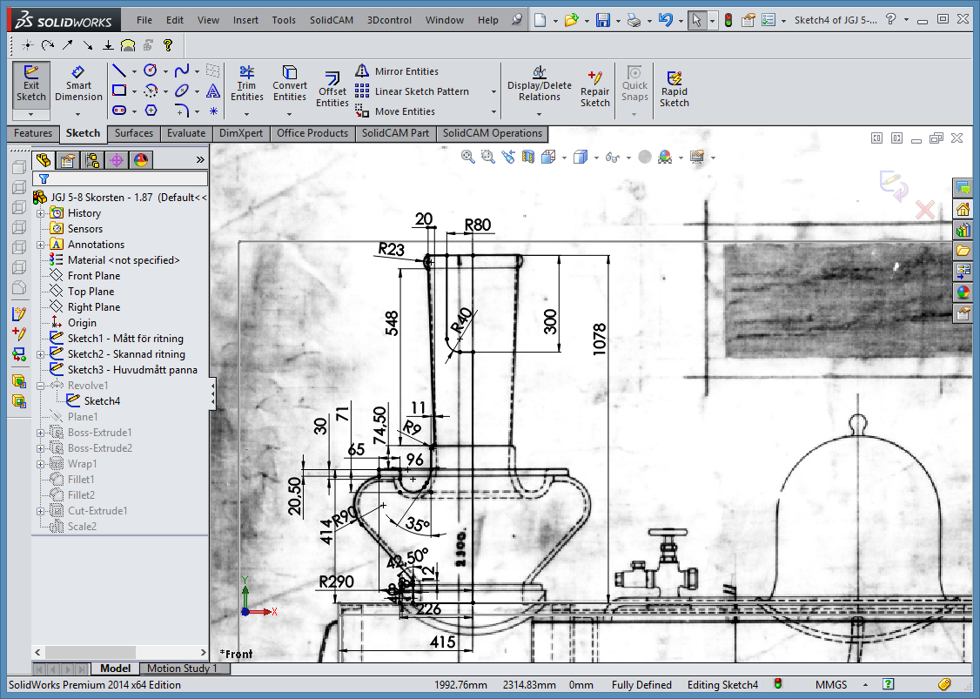Open the Trim Entities tool
Screen dimensions: 980x699
pos(247,84)
